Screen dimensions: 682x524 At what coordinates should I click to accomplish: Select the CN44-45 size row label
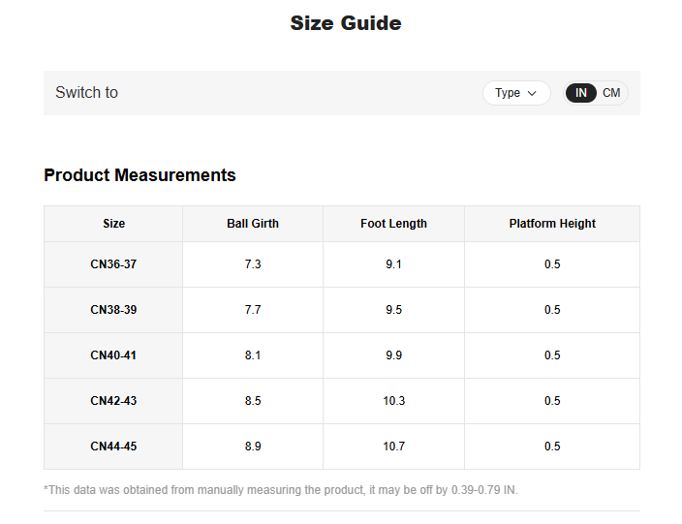coord(113,447)
